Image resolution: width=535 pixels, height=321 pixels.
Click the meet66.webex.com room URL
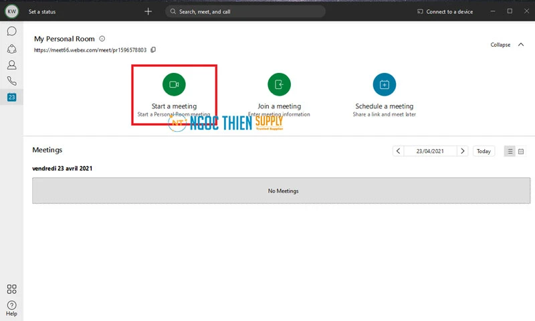click(x=90, y=49)
